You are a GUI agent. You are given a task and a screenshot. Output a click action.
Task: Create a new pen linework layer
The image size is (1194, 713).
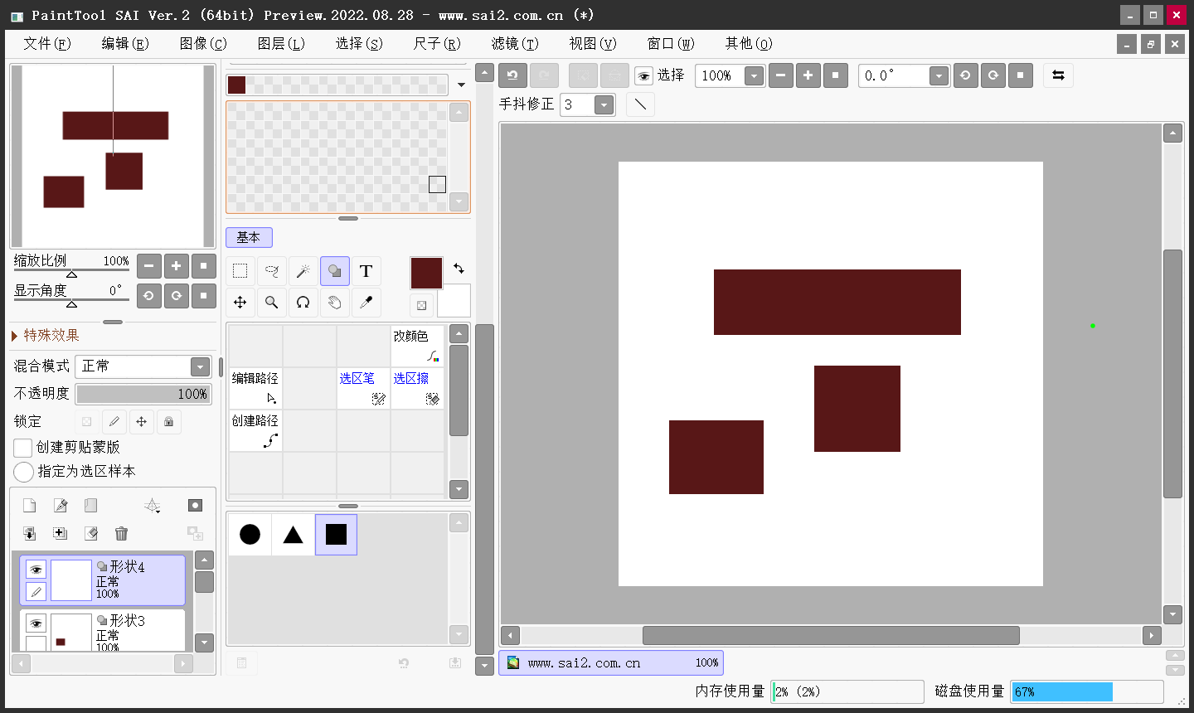[x=60, y=505]
